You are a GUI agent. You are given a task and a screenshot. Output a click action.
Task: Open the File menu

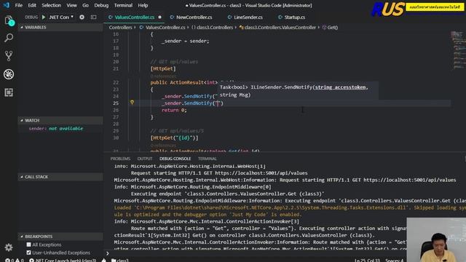pyautogui.click(x=19, y=5)
